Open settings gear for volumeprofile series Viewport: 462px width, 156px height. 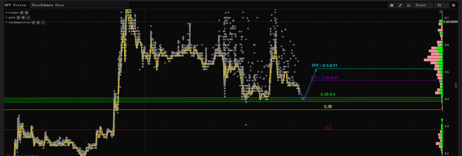coord(38,22)
